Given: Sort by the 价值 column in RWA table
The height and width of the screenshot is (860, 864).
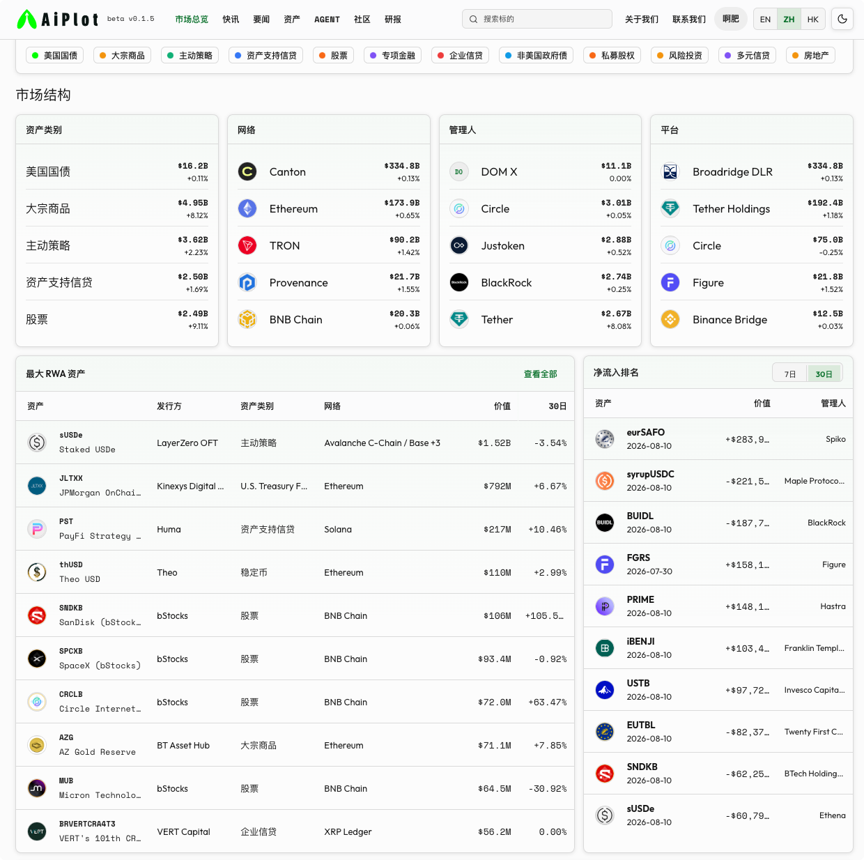Looking at the screenshot, I should pos(502,406).
